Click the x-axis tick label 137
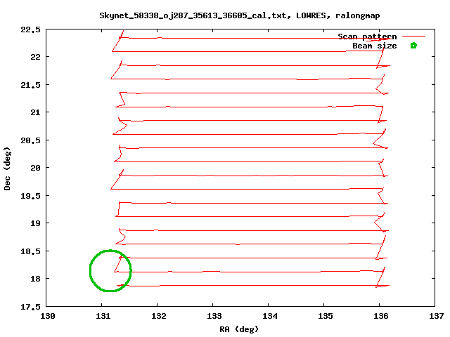Screen dimensions: 450x337 coord(436,316)
